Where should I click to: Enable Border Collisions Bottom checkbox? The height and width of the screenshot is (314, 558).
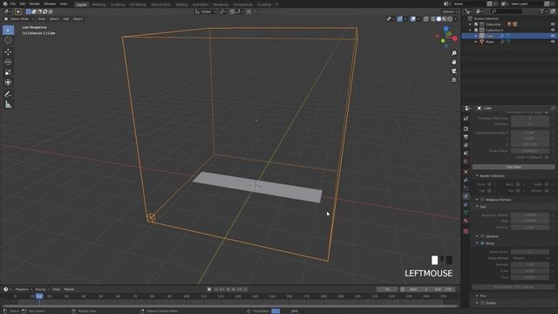click(x=547, y=191)
